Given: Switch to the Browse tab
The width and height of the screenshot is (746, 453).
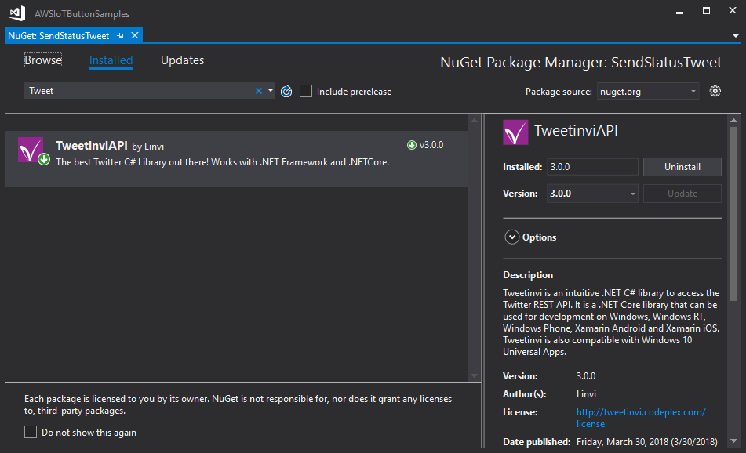Looking at the screenshot, I should (x=43, y=60).
